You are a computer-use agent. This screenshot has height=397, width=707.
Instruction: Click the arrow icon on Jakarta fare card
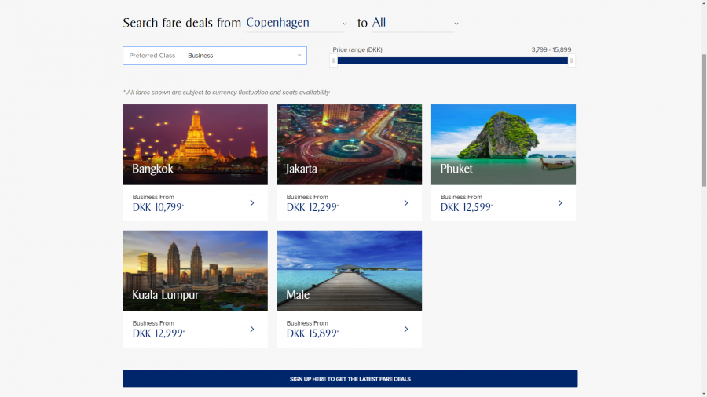406,203
